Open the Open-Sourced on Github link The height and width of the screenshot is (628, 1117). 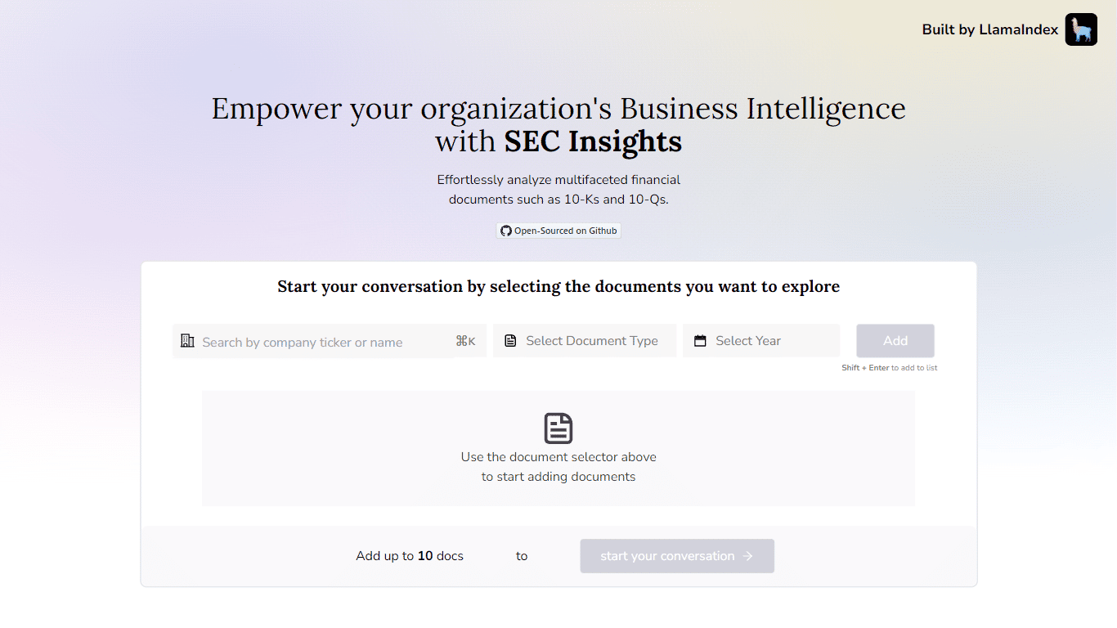click(558, 231)
